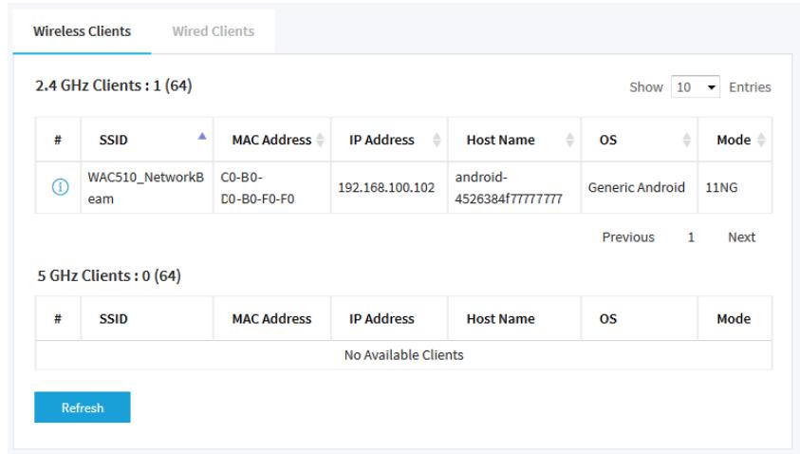Open the client info icon for WAC510_NetworkBeam
The height and width of the screenshot is (454, 800).
click(60, 187)
